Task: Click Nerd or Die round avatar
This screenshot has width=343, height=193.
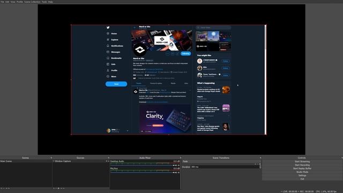Action: [x=140, y=50]
